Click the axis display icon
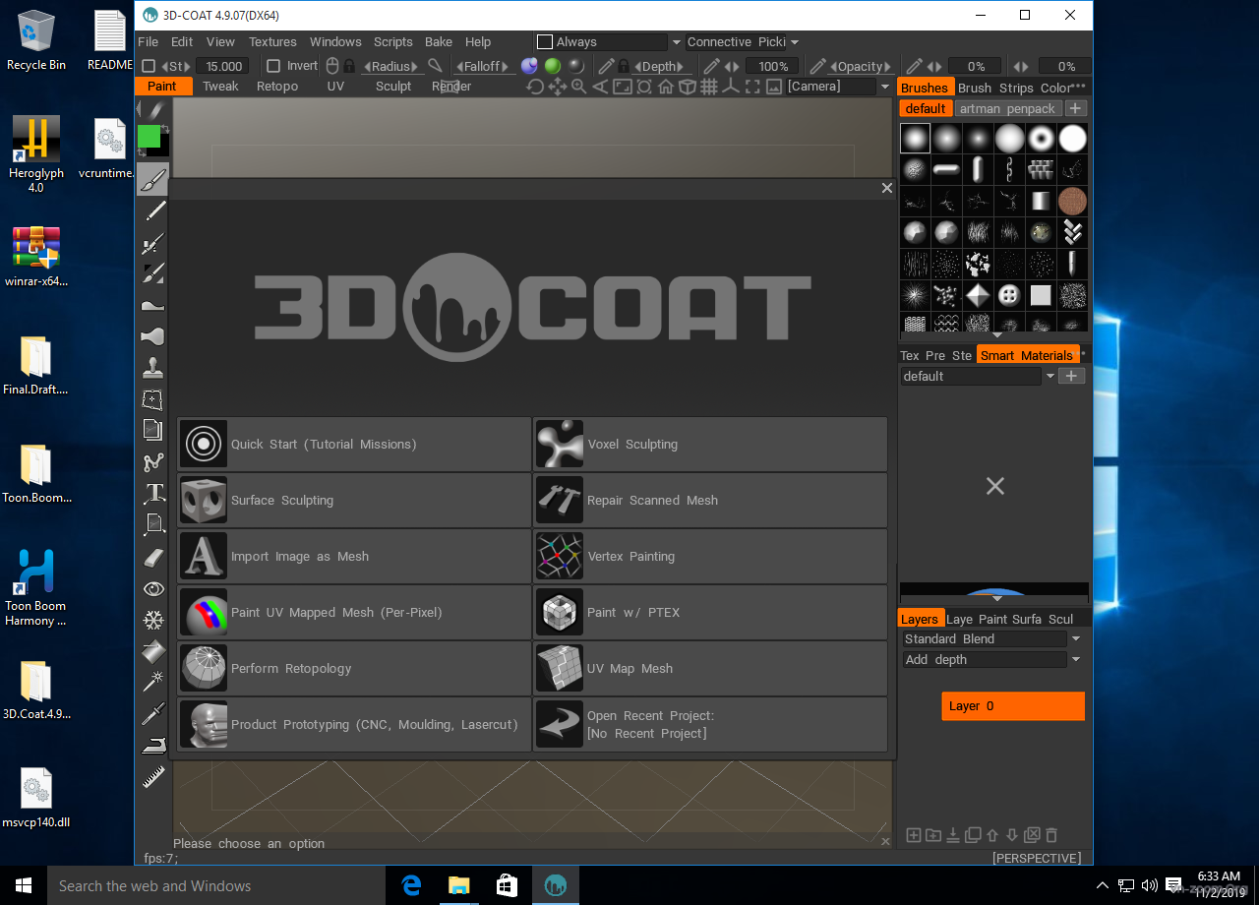This screenshot has width=1259, height=905. pyautogui.click(x=731, y=87)
